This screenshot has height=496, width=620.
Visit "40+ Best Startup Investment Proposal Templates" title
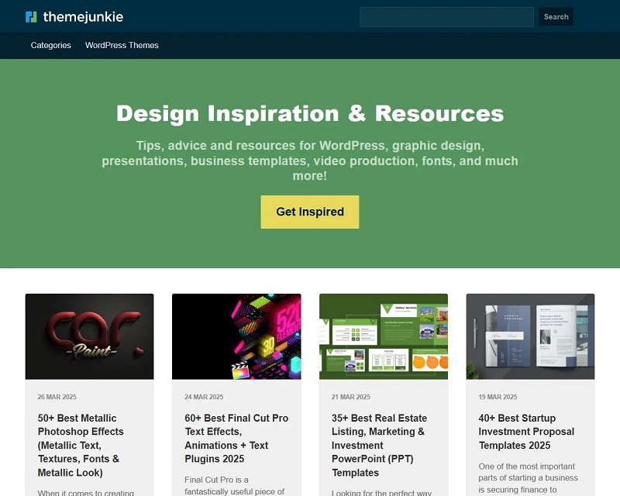(x=526, y=432)
